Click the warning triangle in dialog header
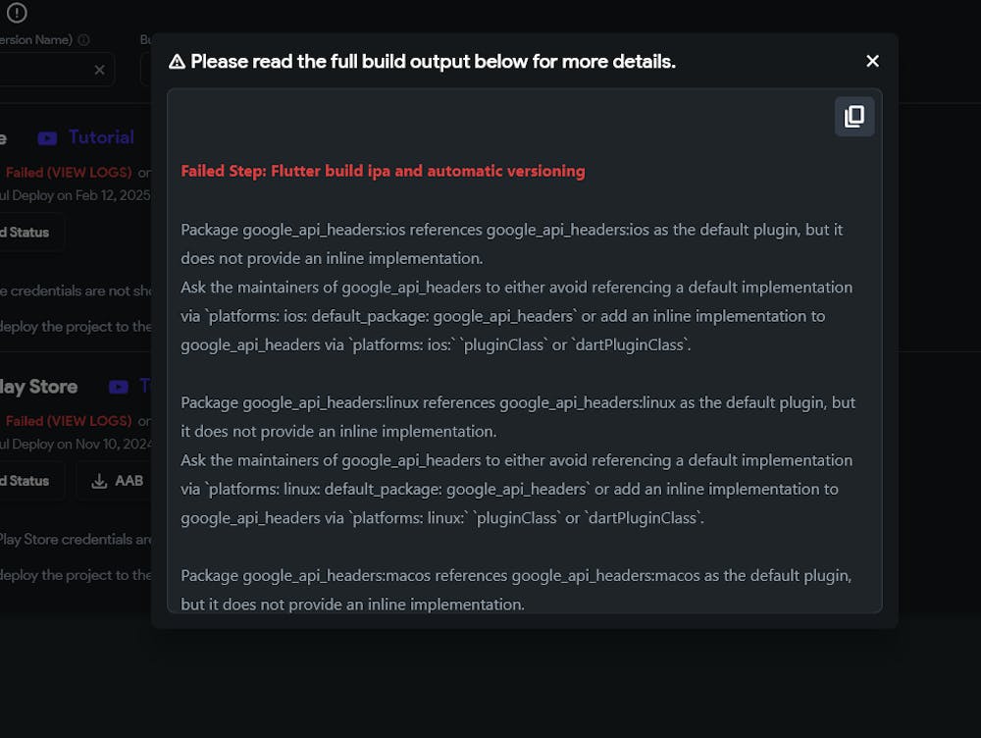 (x=177, y=62)
